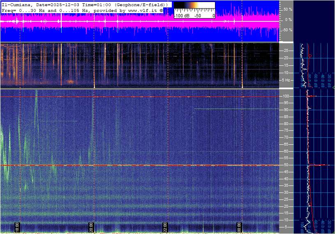Click the 18:00 time marker label
Screen dimensions: 335x234
(x=17, y=227)
